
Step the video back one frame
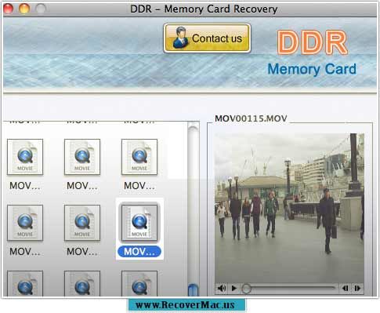coord(345,288)
